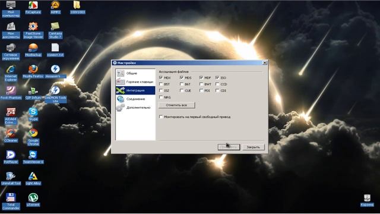Select the CCleaner desktop shortcut
380x214 pixels.
(x=11, y=136)
